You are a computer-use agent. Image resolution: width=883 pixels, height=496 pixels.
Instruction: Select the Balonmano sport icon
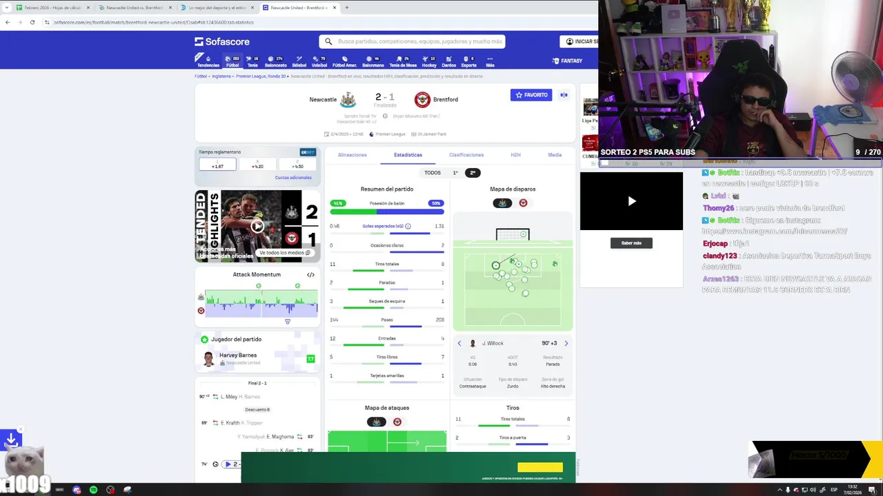(x=373, y=61)
